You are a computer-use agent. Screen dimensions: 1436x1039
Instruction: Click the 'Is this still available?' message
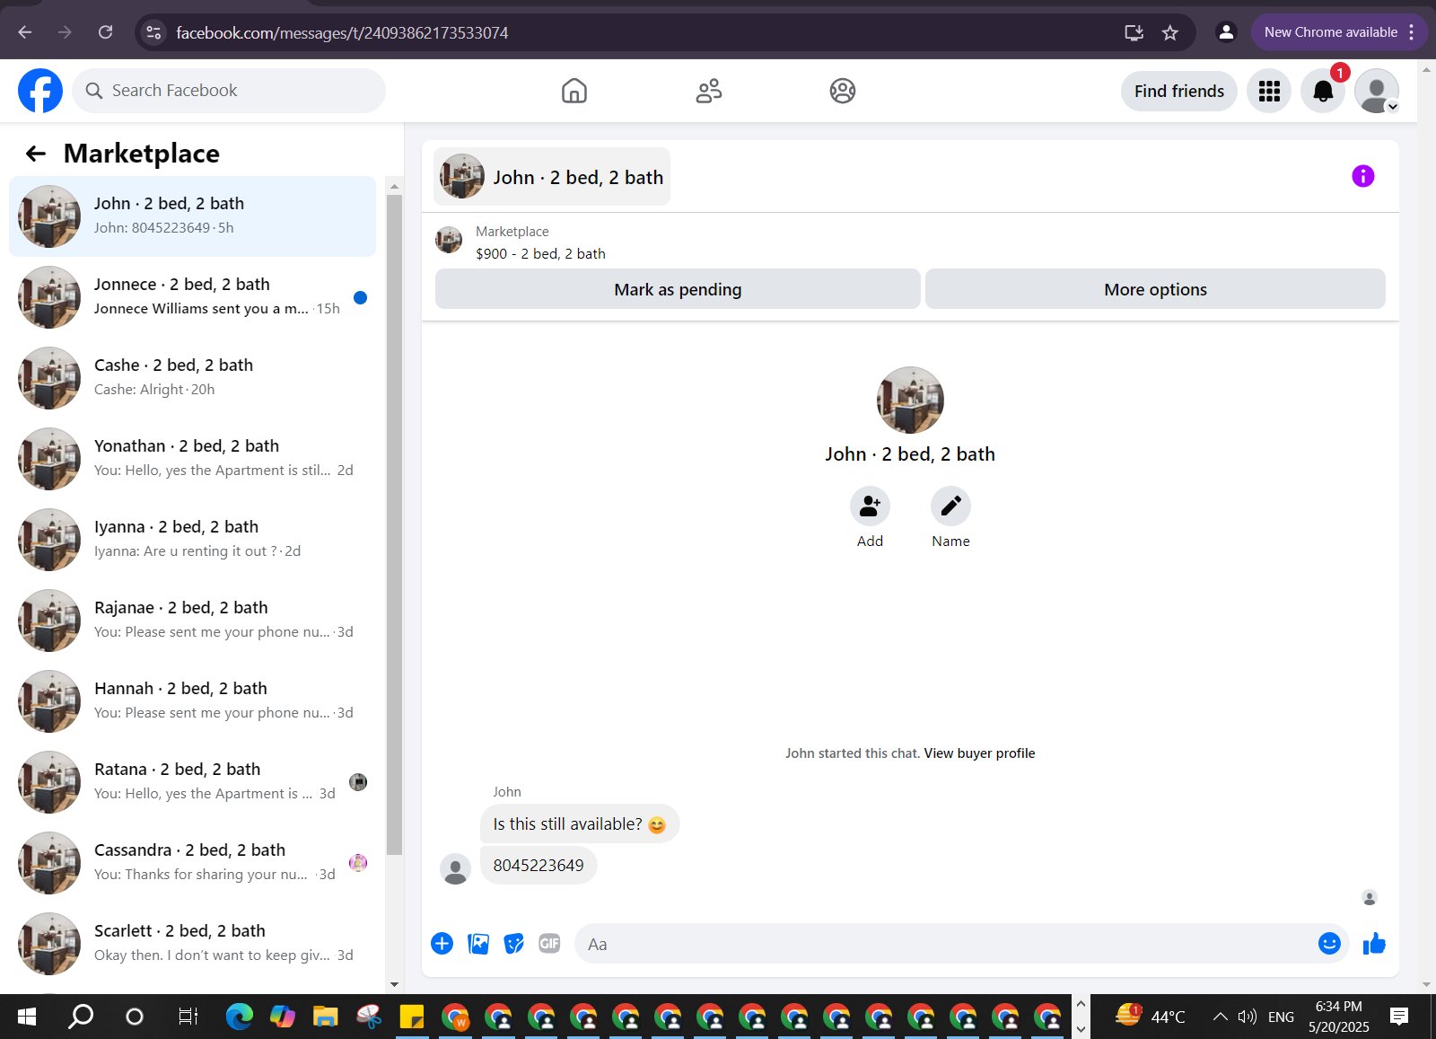pyautogui.click(x=580, y=824)
